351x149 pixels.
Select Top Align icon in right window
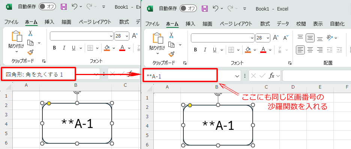click(300, 38)
